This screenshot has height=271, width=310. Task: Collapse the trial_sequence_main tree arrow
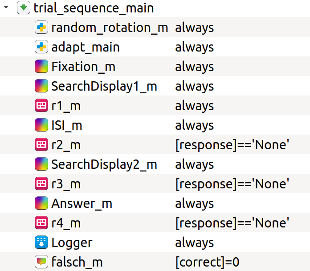point(6,8)
